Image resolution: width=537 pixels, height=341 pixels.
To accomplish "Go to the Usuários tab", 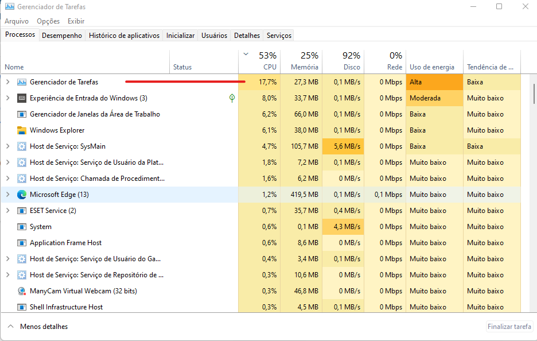I will click(215, 35).
